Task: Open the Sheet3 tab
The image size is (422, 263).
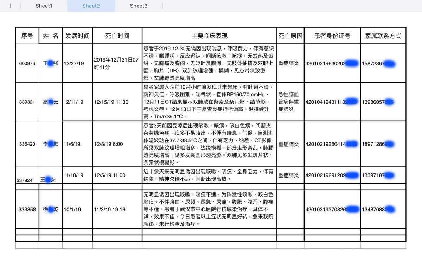Action: 139,6
